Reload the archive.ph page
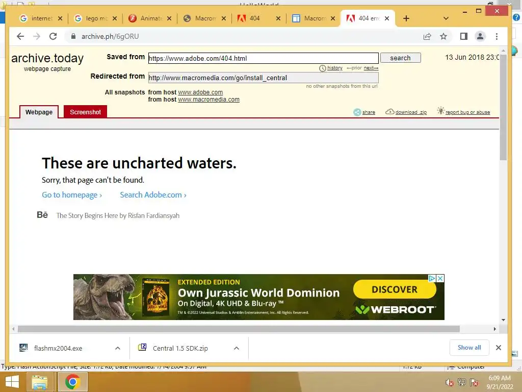The height and width of the screenshot is (392, 522). point(53,36)
